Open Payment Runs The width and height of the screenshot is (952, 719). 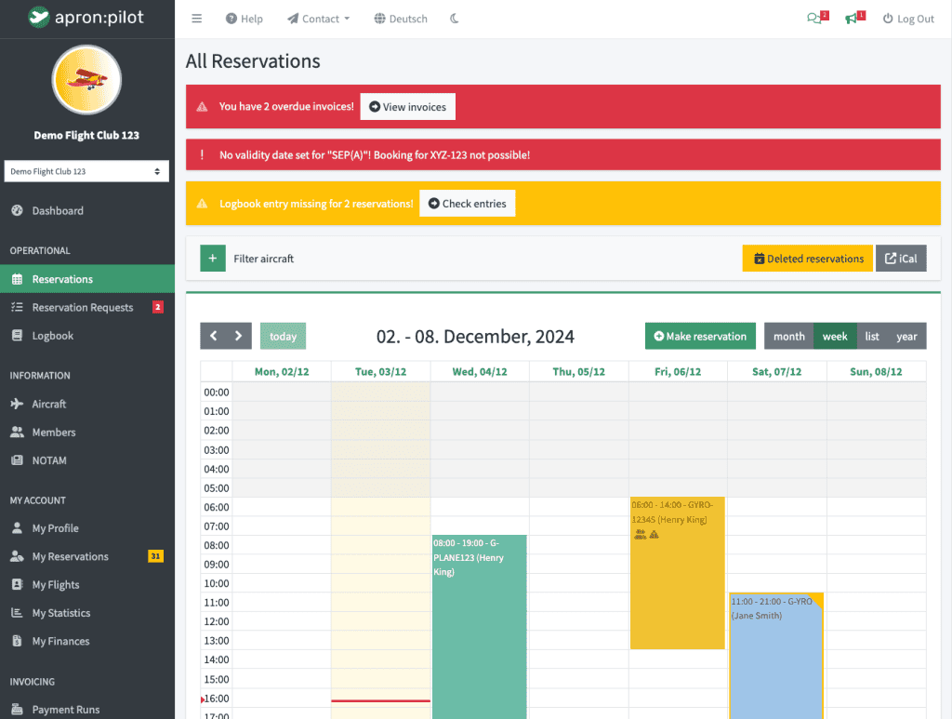87,710
